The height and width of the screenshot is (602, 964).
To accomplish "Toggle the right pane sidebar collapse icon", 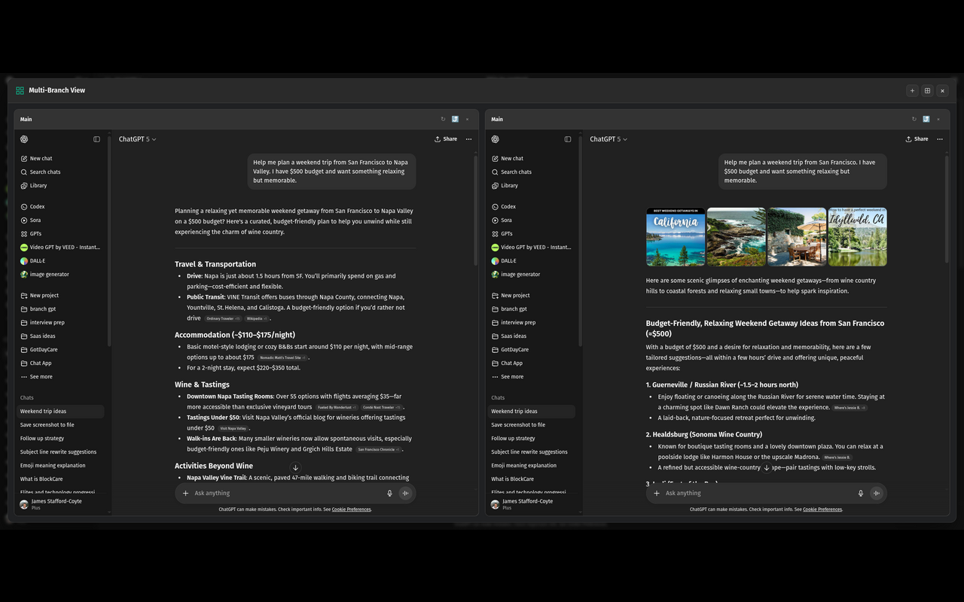I will point(568,139).
